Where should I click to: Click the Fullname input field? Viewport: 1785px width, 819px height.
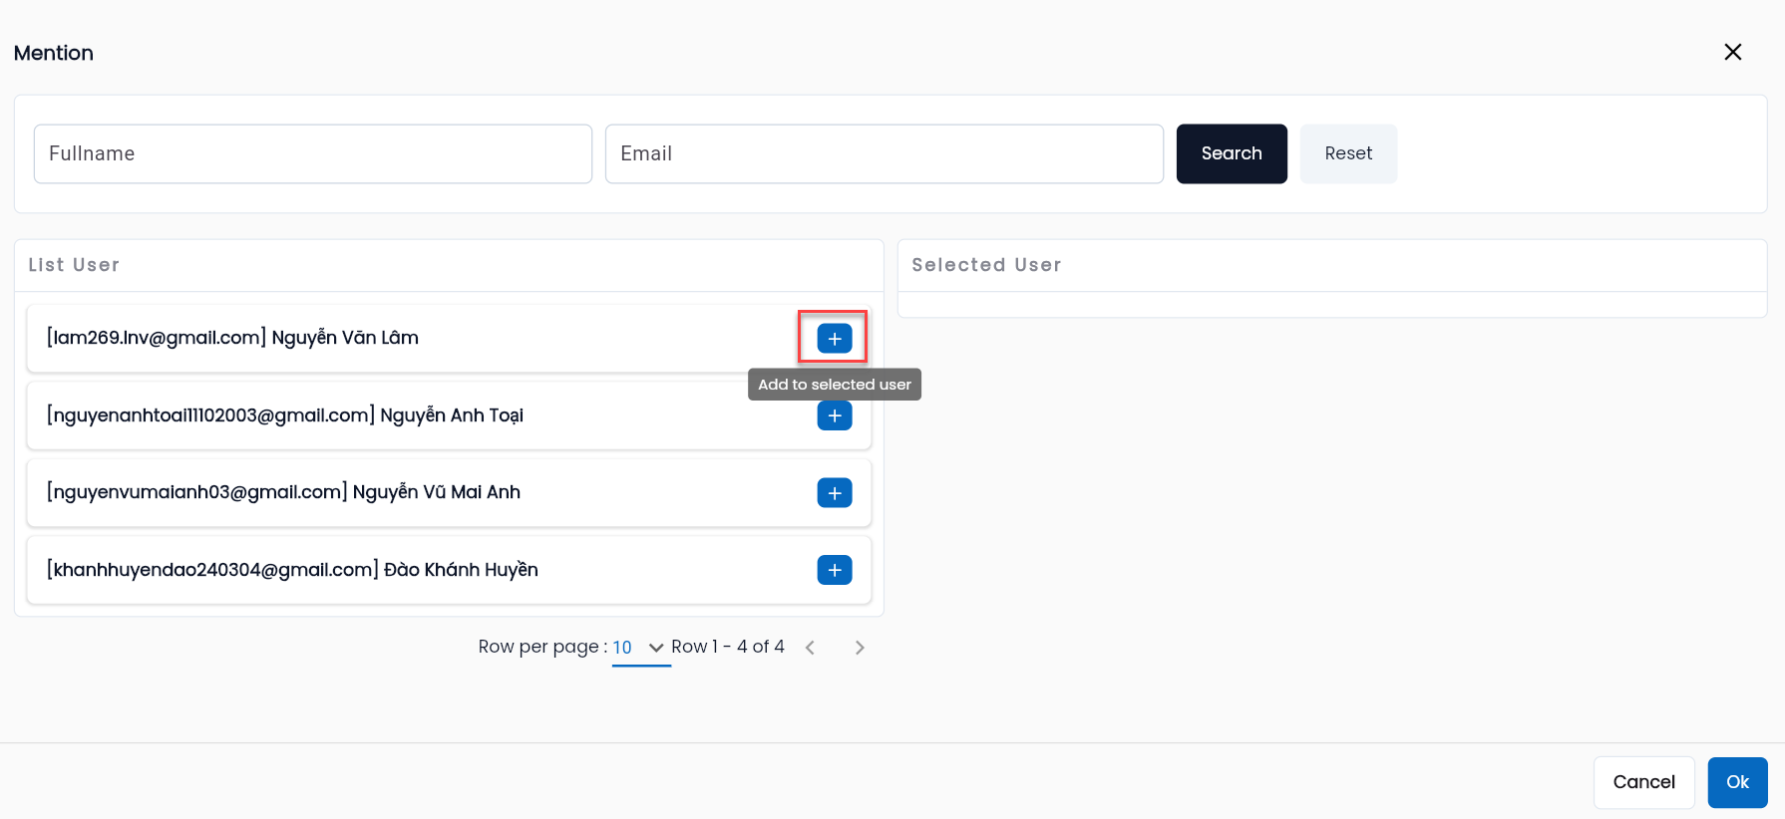(x=313, y=153)
